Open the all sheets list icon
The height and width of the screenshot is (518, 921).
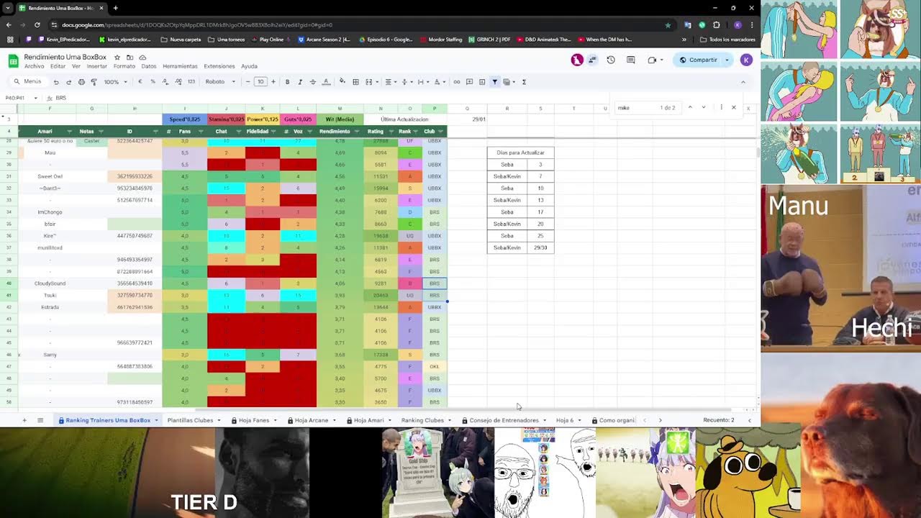tap(40, 420)
